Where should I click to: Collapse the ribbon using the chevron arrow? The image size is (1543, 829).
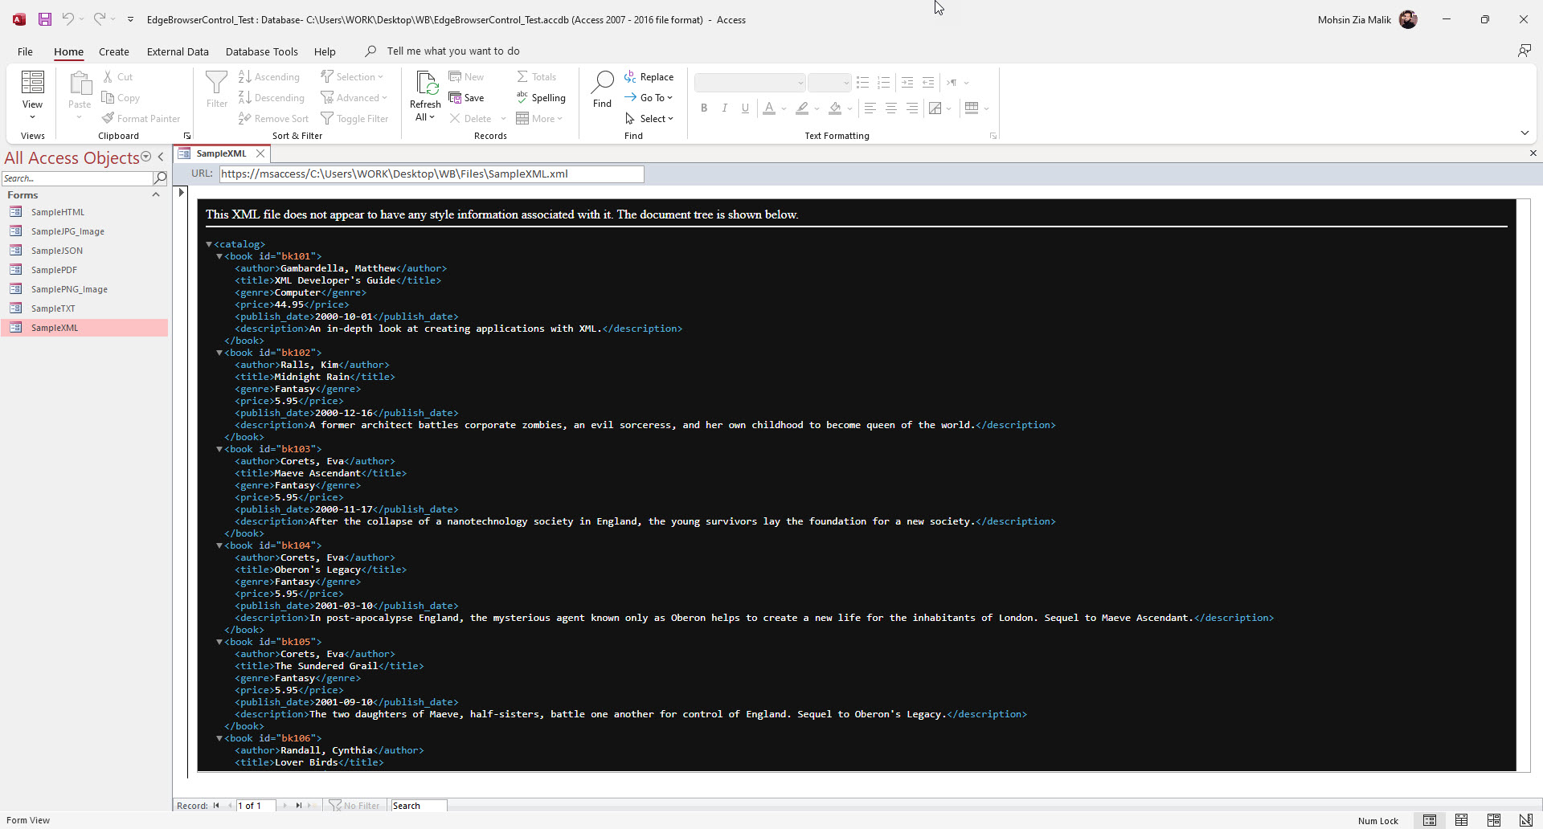pos(1525,133)
